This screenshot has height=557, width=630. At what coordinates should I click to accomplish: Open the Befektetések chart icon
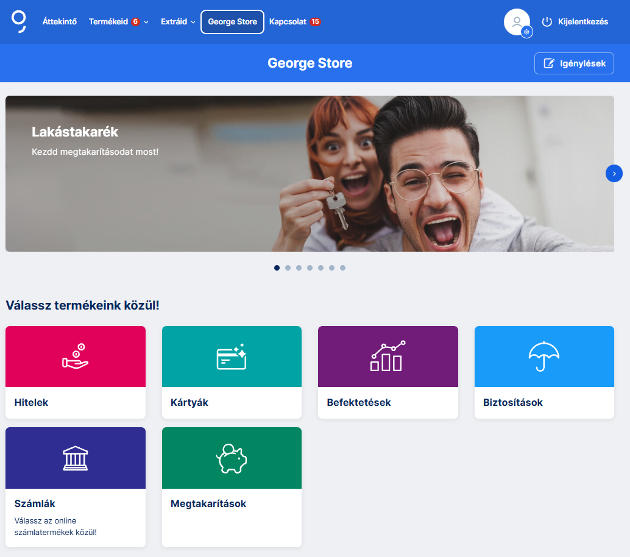click(388, 357)
